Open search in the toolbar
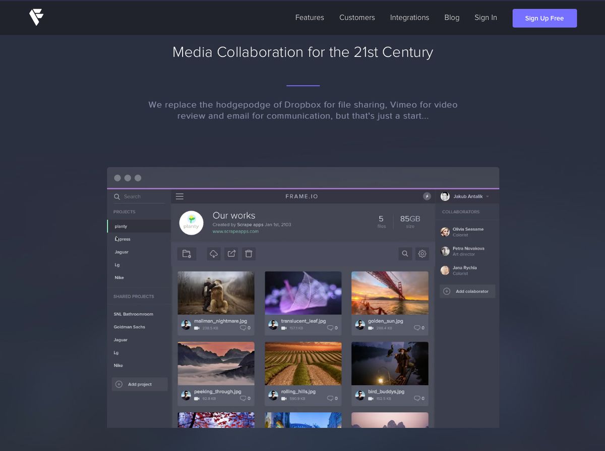 (x=405, y=254)
